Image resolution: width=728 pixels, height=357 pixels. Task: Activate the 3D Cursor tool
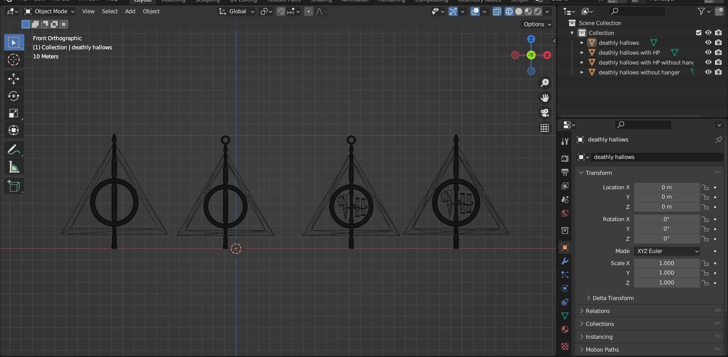[x=14, y=60]
